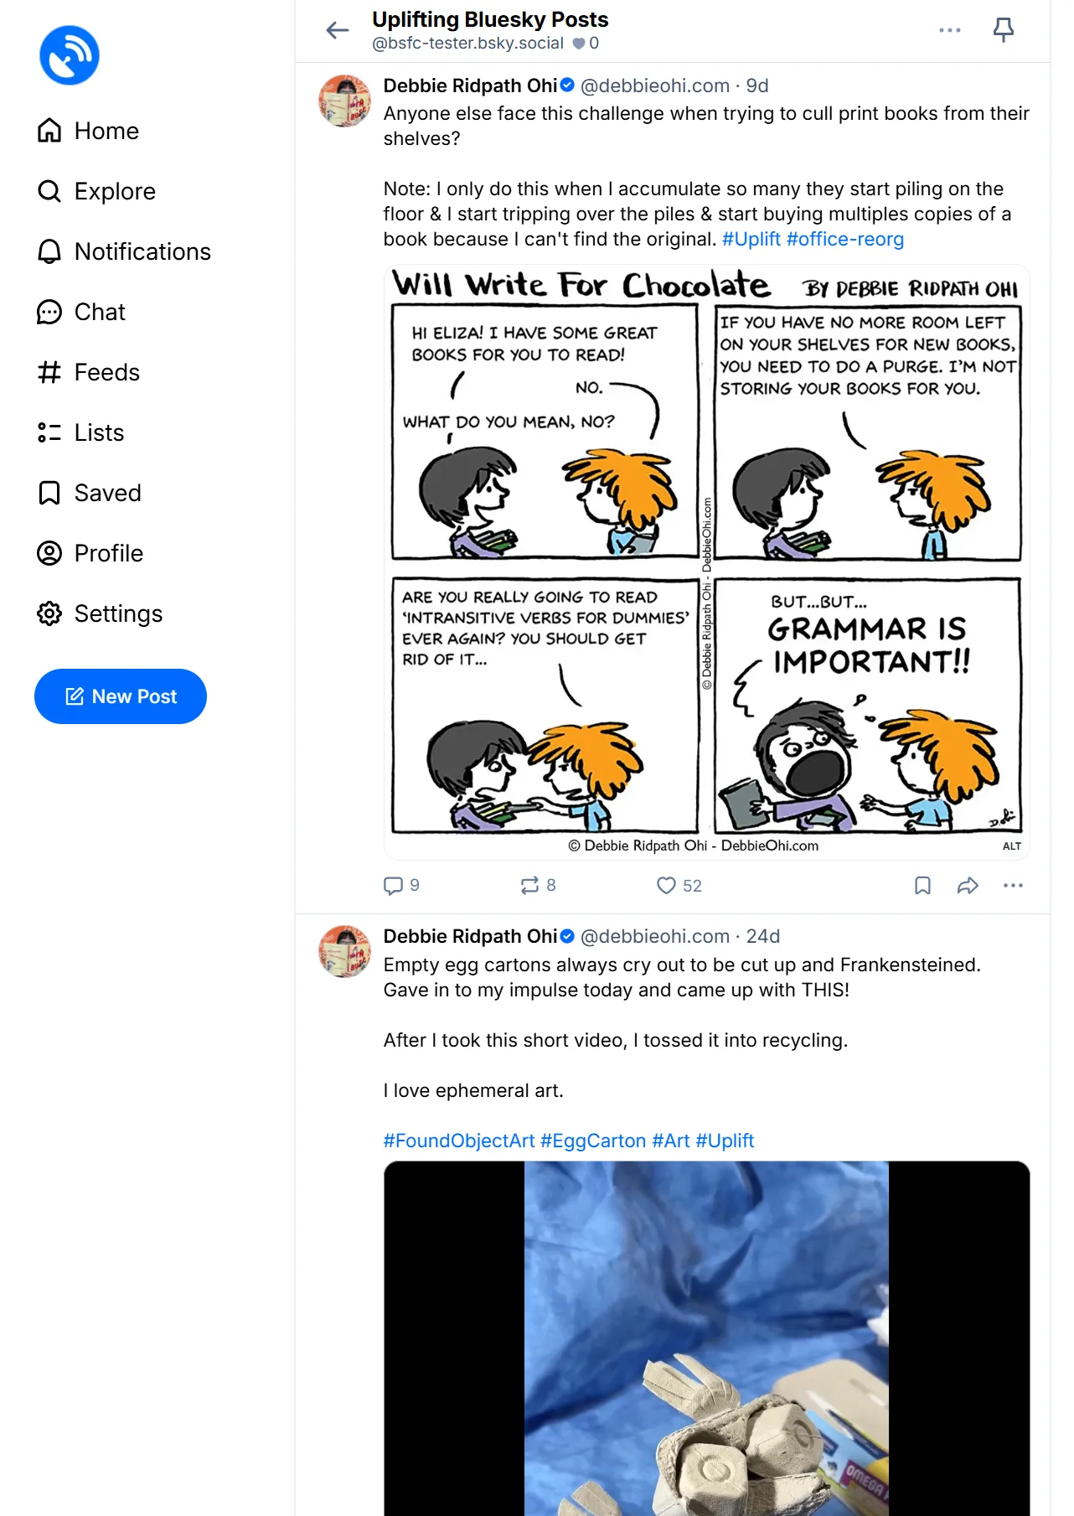The height and width of the screenshot is (1516, 1074).
Task: Like the comic post with 52 likes
Action: [x=666, y=886]
